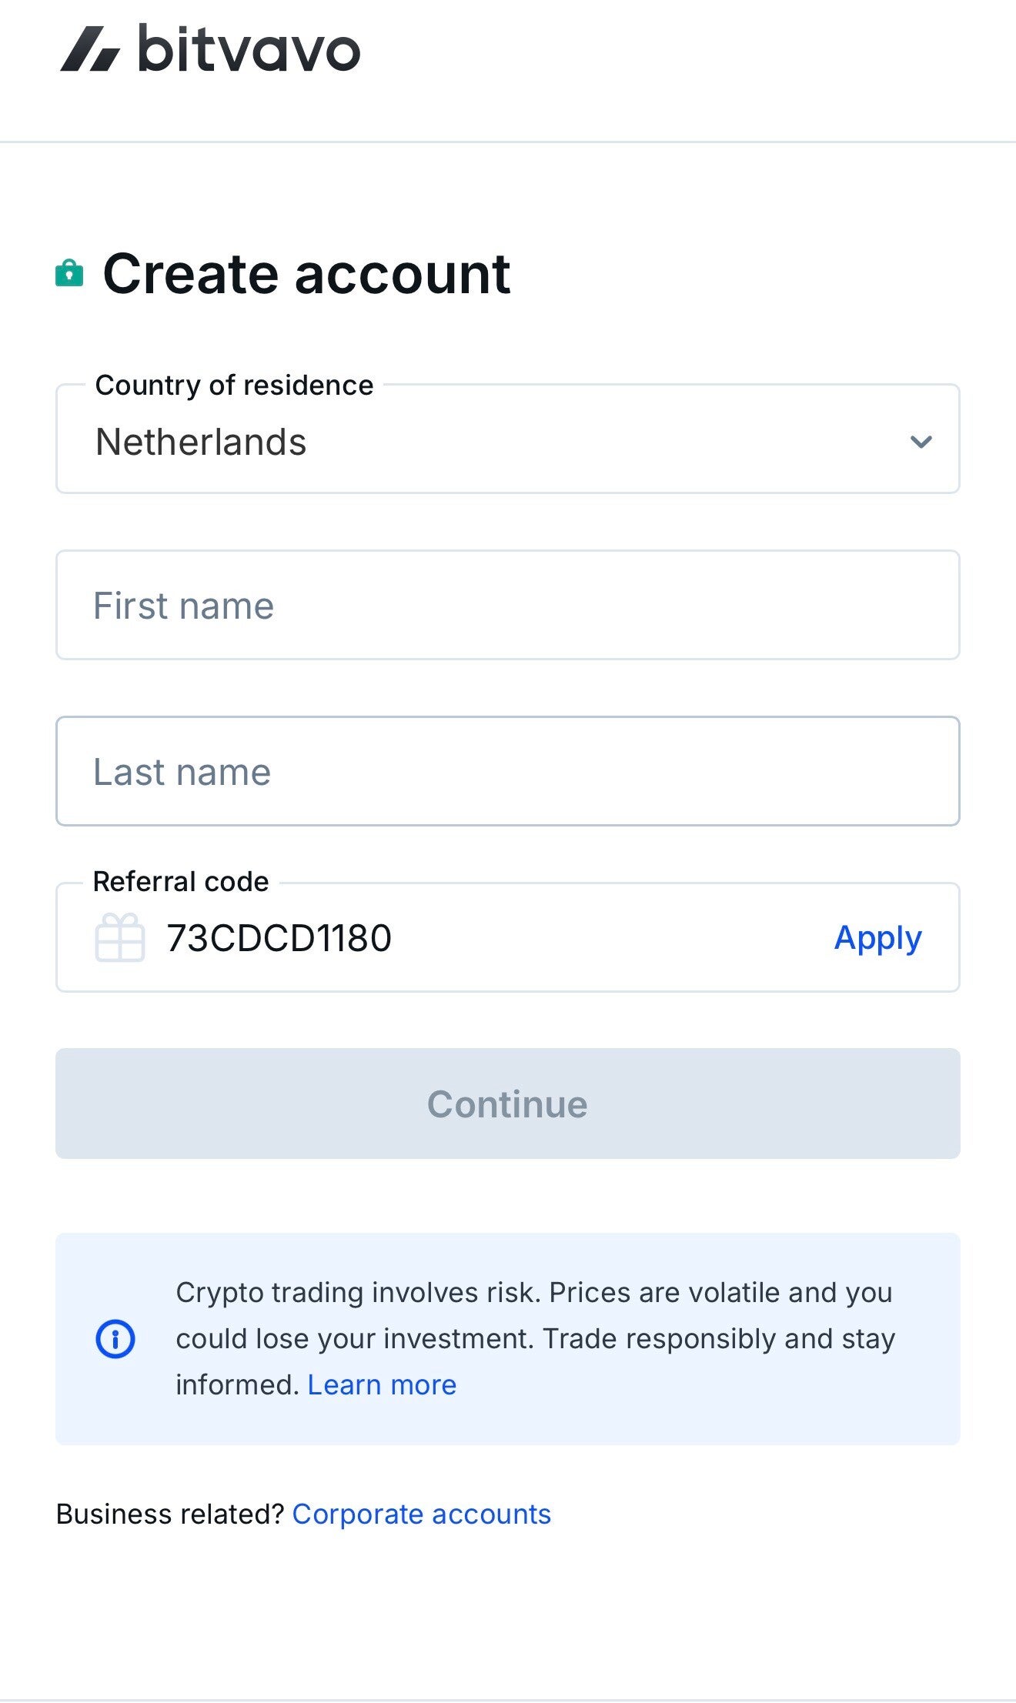Apply the referral code

tap(877, 938)
